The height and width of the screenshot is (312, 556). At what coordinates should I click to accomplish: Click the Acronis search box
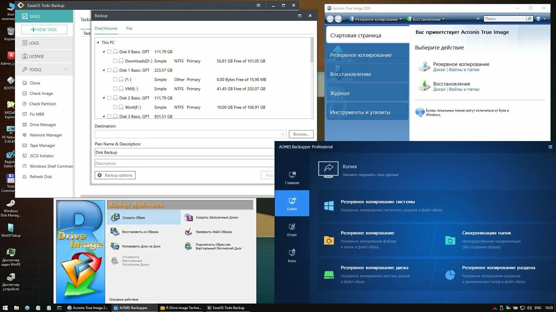pos(505,19)
